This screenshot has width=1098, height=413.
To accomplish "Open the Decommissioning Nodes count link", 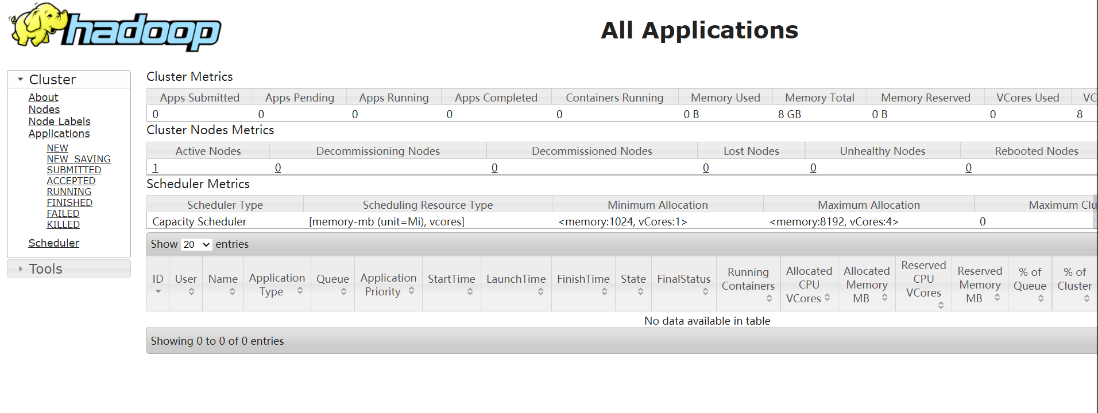I will (x=278, y=167).
